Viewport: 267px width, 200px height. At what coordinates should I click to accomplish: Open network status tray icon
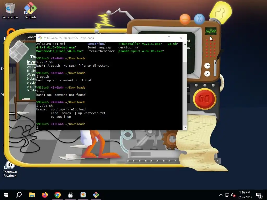point(227,195)
